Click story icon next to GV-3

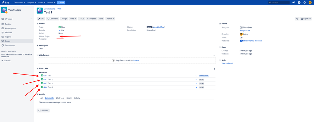[42, 83]
